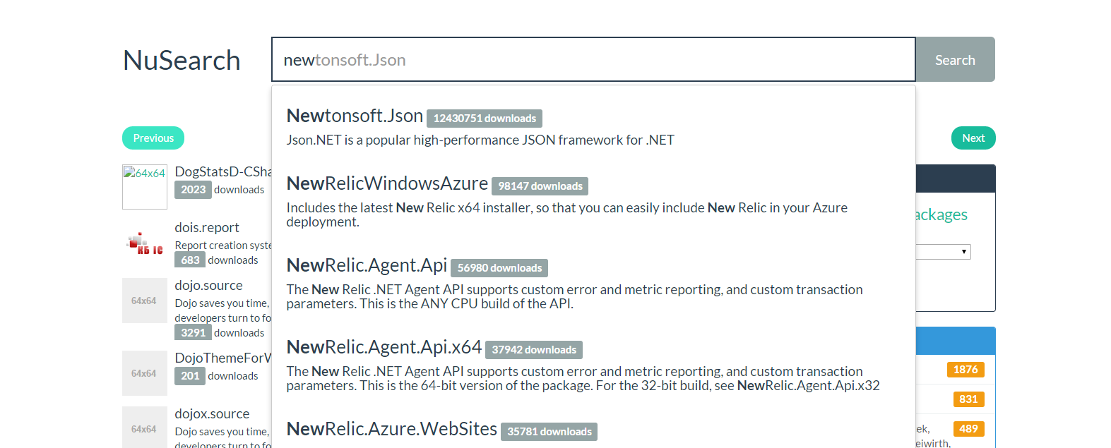1111x448 pixels.
Task: Click the package search input field
Action: [593, 60]
